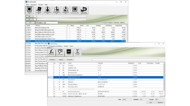Open the Import menu in Preisermittlung
This screenshot has width=190, height=106.
coord(71,46)
